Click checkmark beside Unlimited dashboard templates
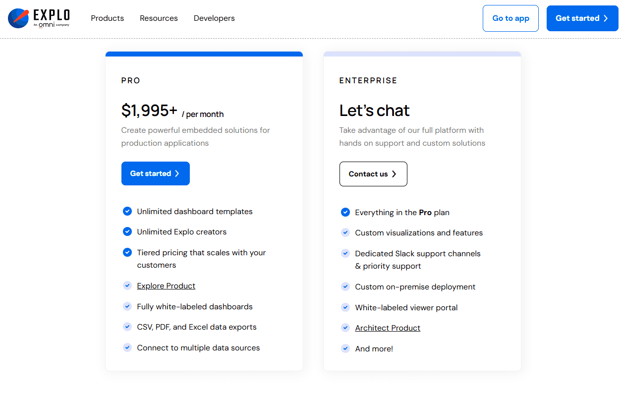Image resolution: width=621 pixels, height=400 pixels. click(x=127, y=211)
